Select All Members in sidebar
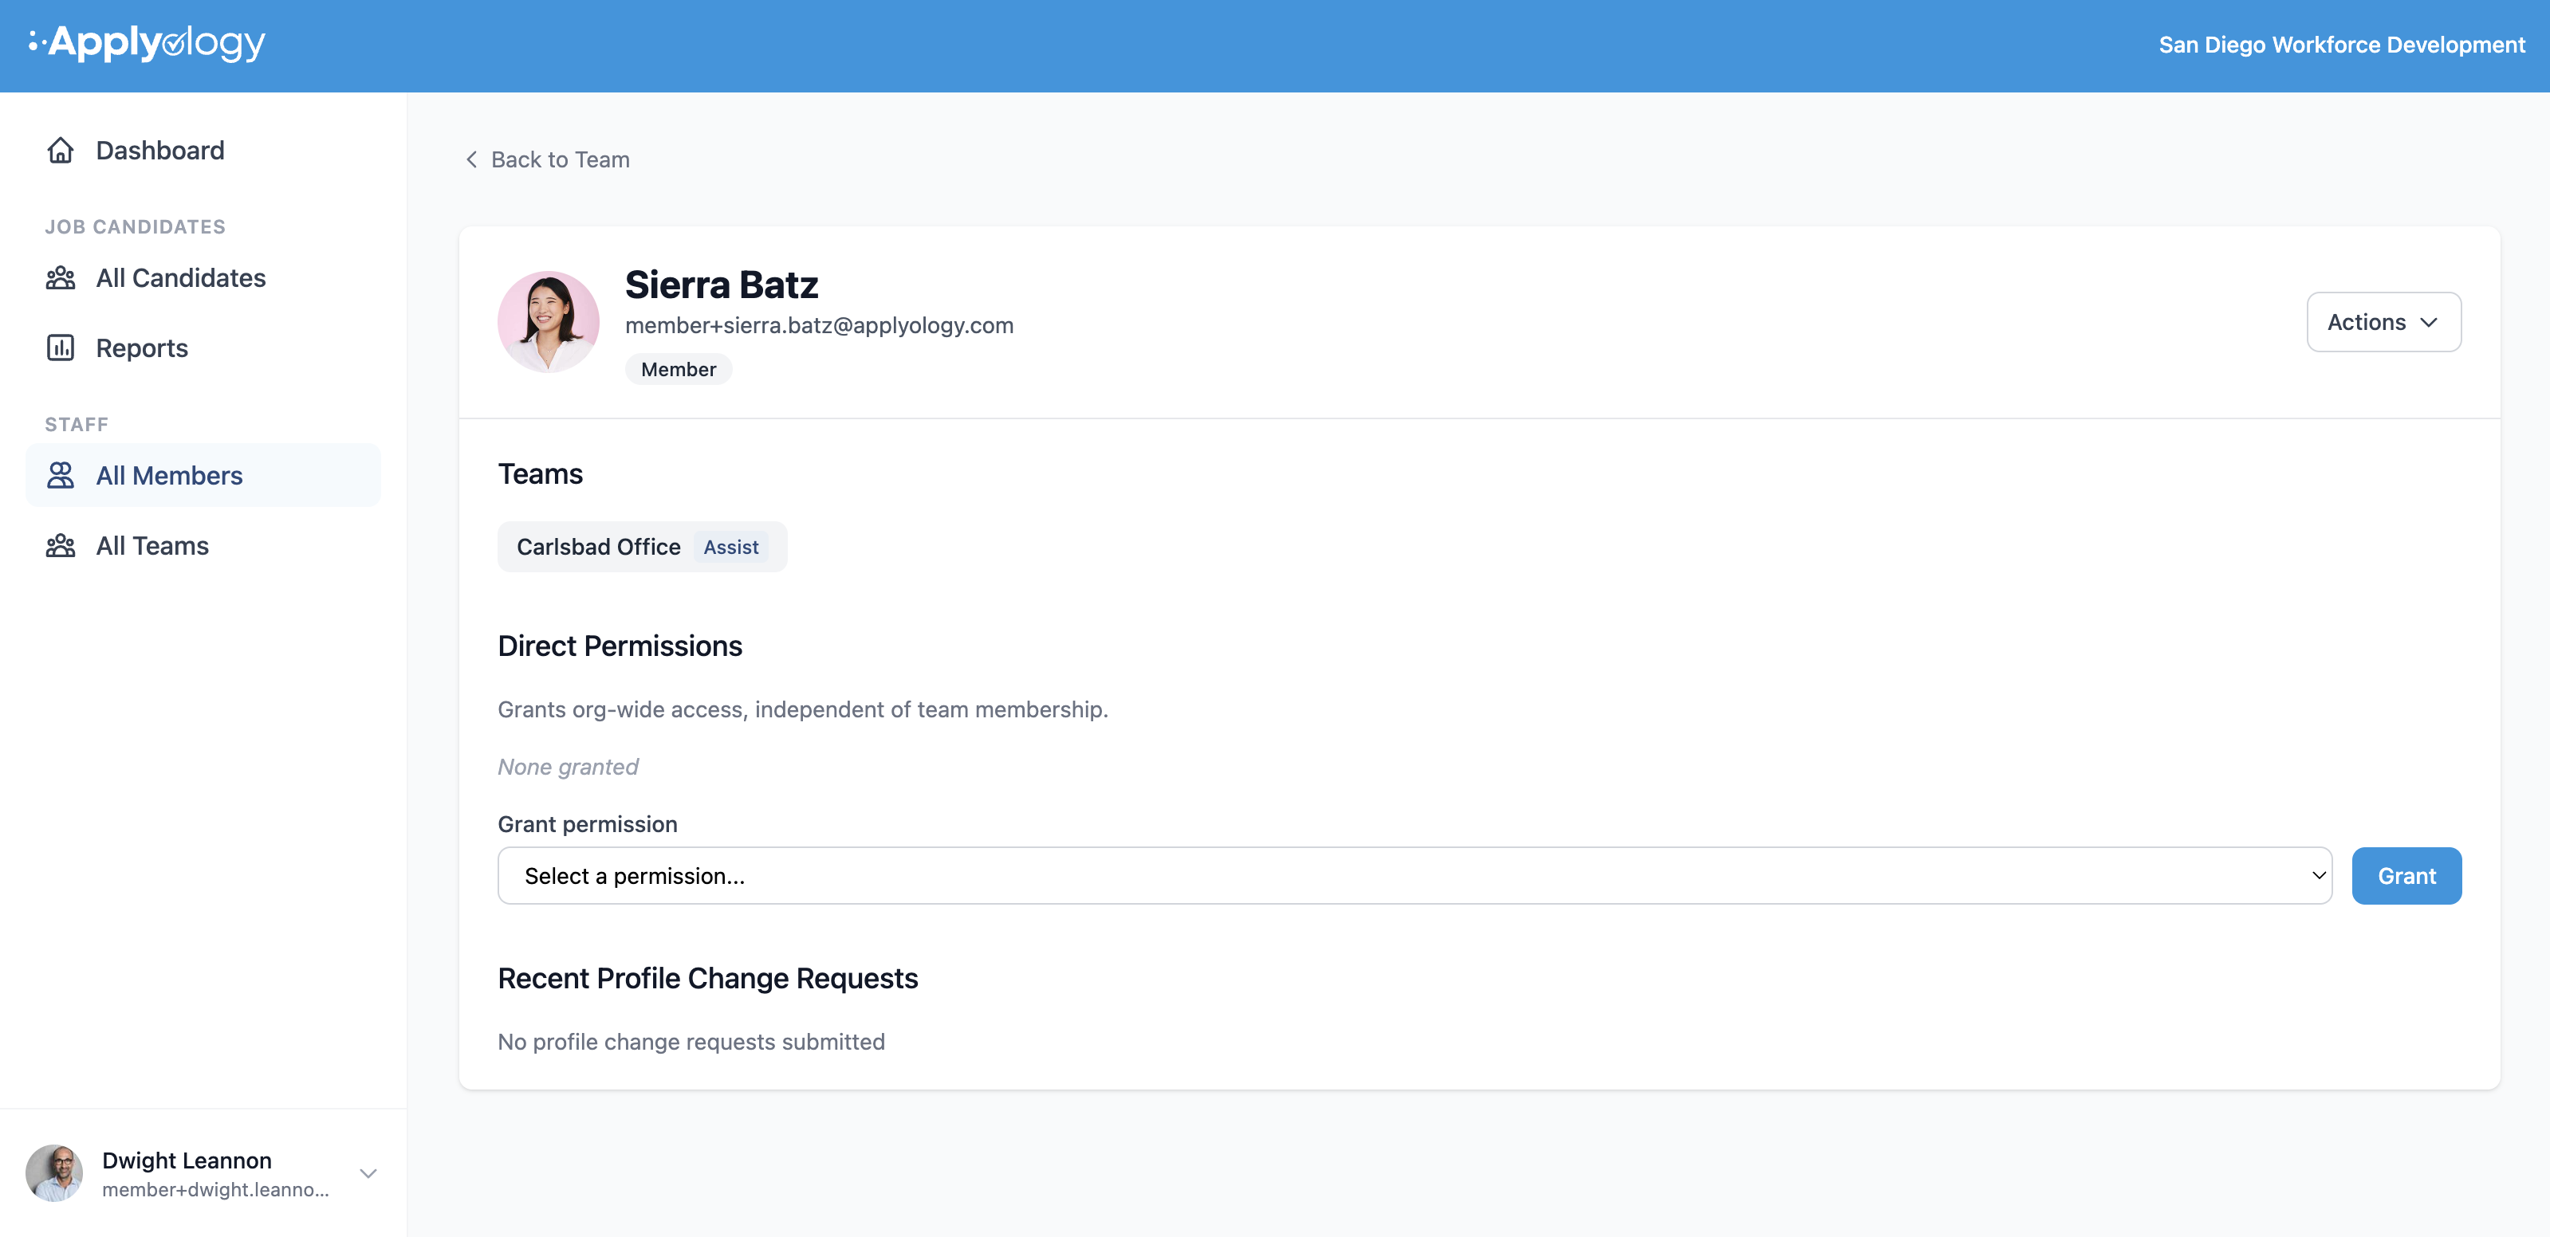Viewport: 2550px width, 1237px height. [x=203, y=476]
